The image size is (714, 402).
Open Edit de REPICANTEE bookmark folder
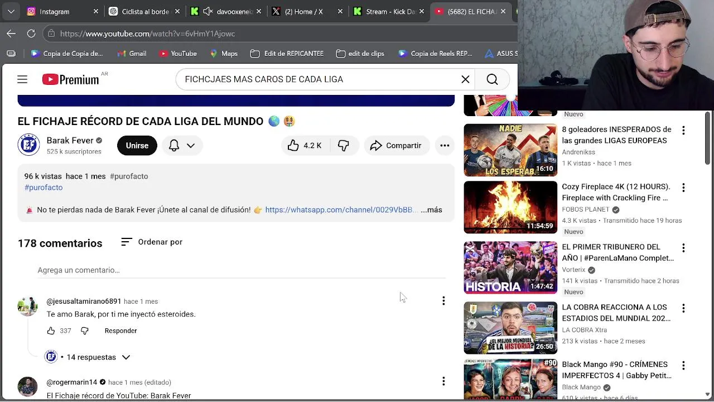point(287,54)
